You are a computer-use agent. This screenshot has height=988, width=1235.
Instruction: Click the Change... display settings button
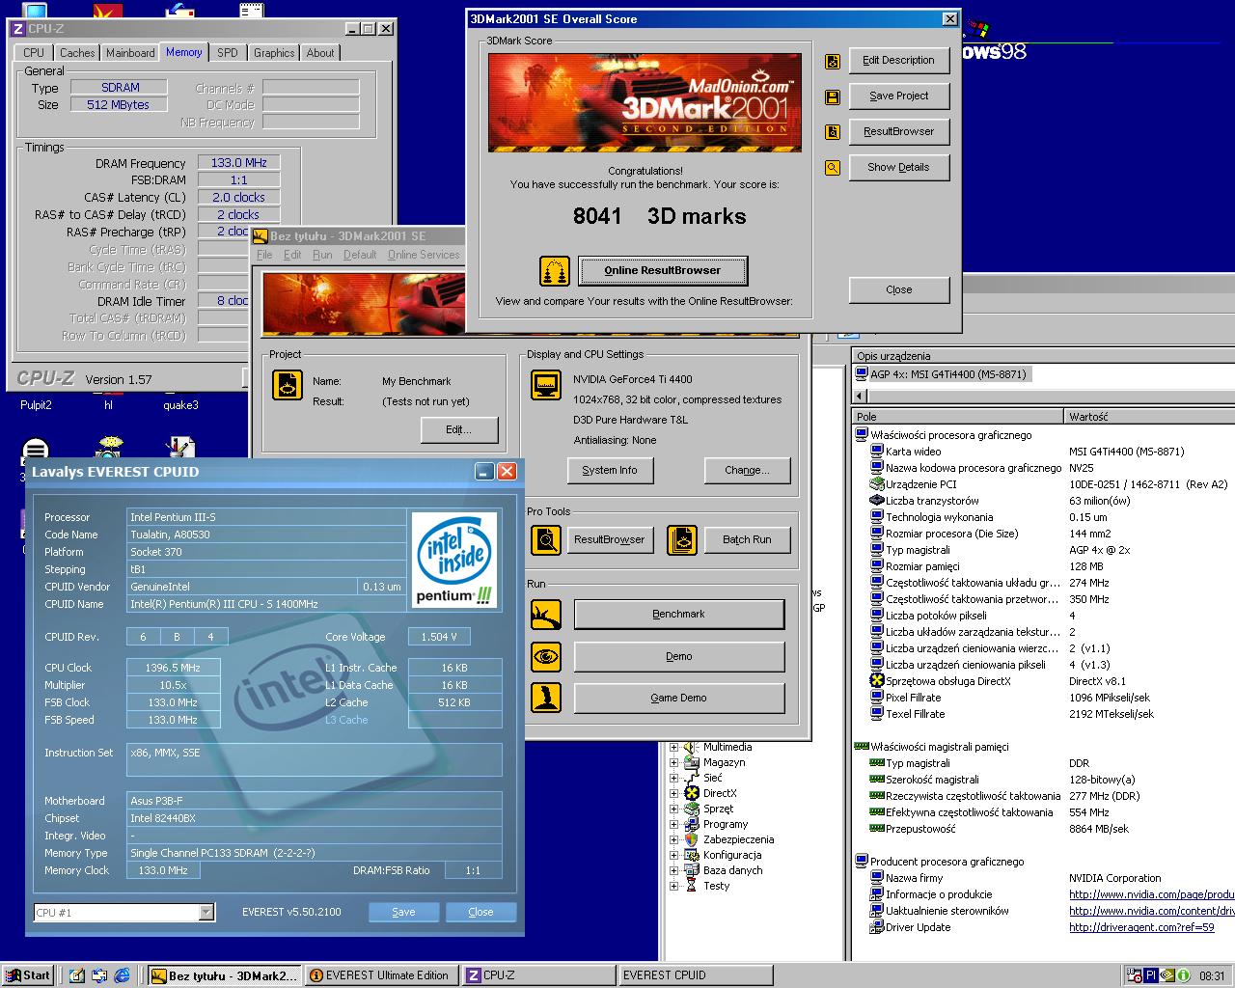[748, 470]
